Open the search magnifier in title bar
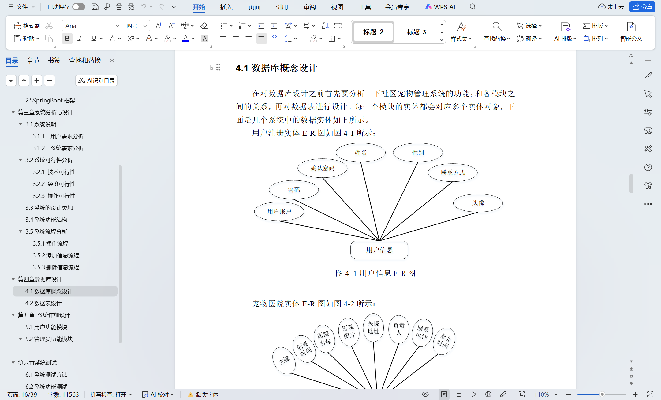The width and height of the screenshot is (661, 400). coord(473,7)
